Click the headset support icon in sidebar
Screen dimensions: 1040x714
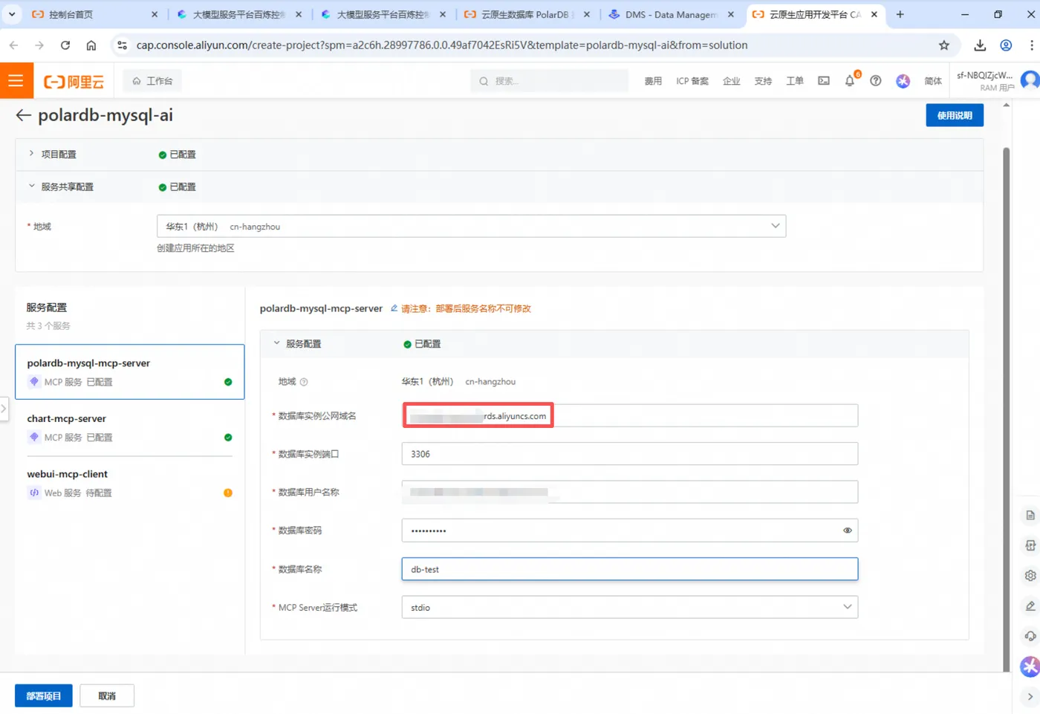click(1030, 636)
